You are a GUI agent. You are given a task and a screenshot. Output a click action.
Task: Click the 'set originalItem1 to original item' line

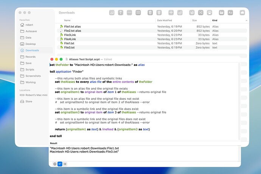pyautogui.click(x=110, y=92)
